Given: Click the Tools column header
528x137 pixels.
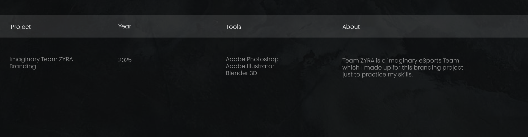Looking at the screenshot, I should 233,27.
